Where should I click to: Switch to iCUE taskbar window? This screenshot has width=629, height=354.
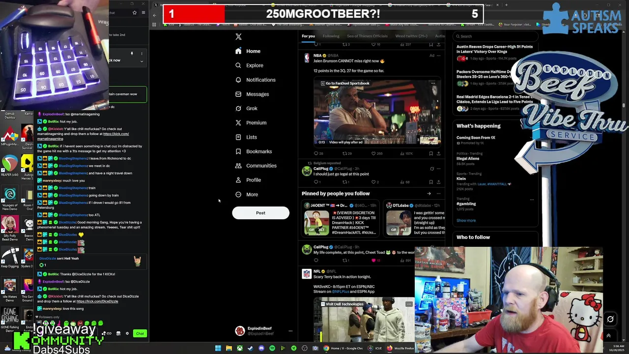pos(374,348)
